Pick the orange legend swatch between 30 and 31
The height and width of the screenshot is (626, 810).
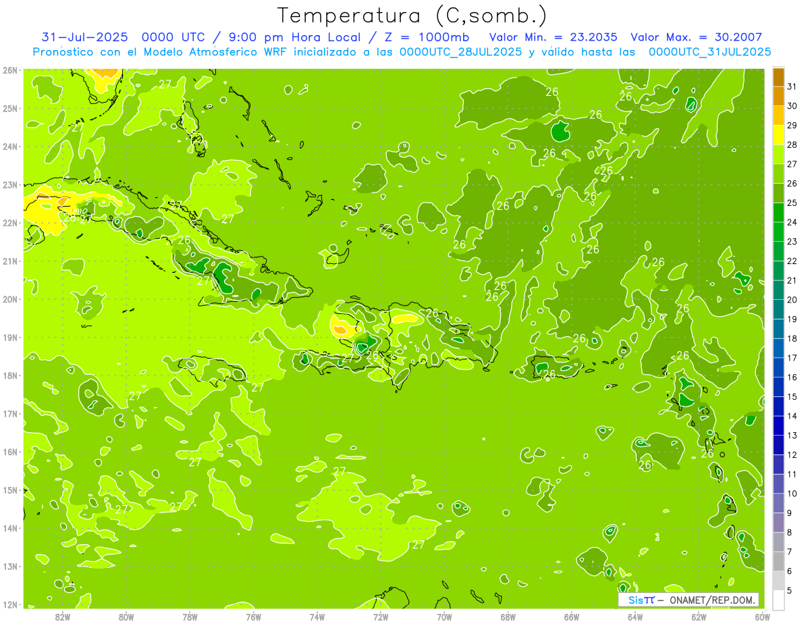[x=778, y=96]
